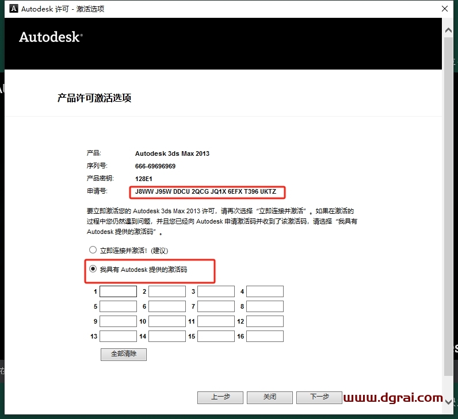Click the 产品许可激活选项 heading
The width and height of the screenshot is (458, 419).
coord(94,98)
